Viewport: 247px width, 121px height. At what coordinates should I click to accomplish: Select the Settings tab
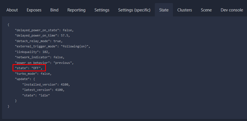[102, 10]
